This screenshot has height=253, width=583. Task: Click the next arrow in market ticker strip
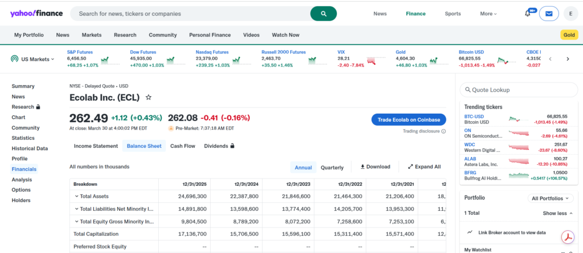(x=568, y=59)
